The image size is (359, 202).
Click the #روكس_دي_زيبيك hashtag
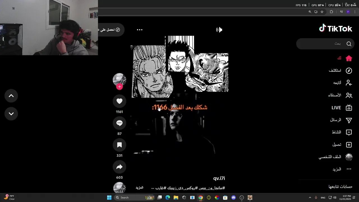(182, 188)
